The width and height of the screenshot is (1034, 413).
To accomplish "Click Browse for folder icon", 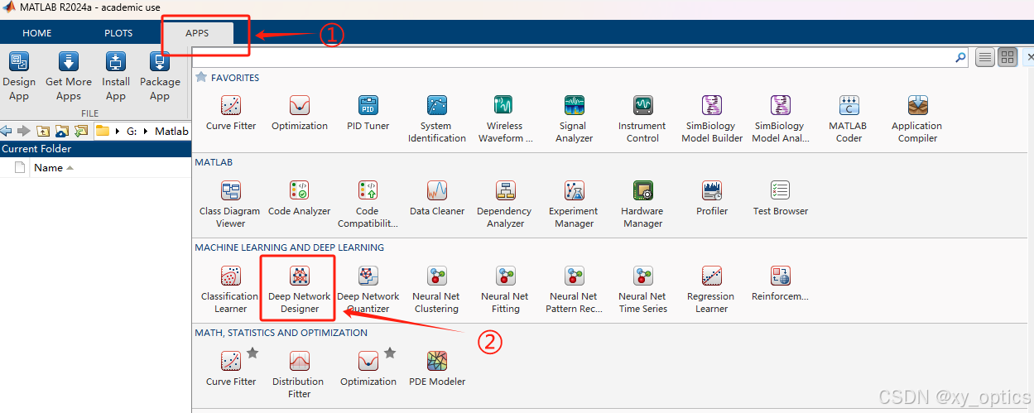I will [x=62, y=131].
